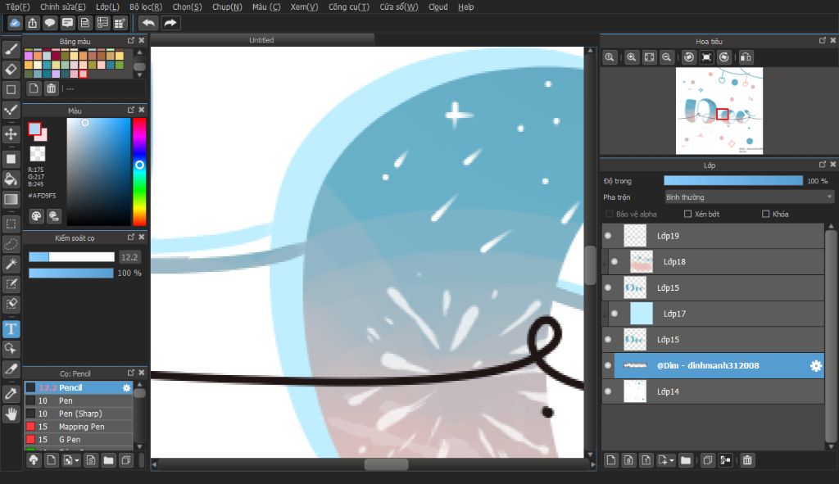The image size is (839, 484).
Task: Zoom out using navigator minus magnifier
Action: pyautogui.click(x=667, y=57)
